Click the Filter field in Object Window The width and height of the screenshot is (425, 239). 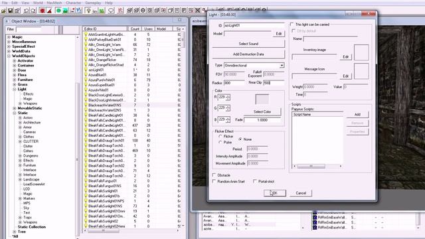click(x=29, y=29)
